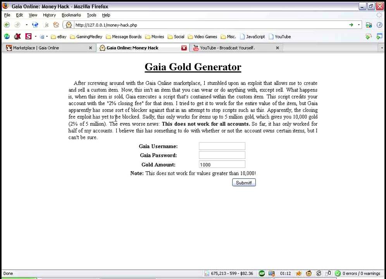Click the JavaScript bookmark
The width and height of the screenshot is (386, 279).
pos(253,37)
